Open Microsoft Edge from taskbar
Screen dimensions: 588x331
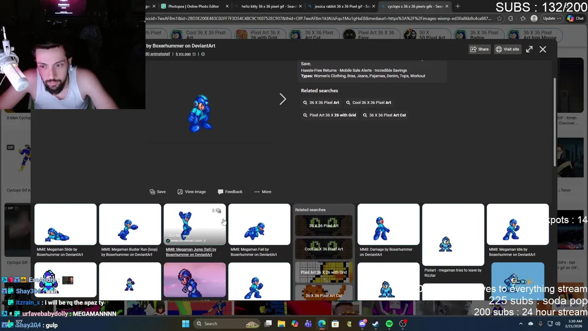point(322,324)
